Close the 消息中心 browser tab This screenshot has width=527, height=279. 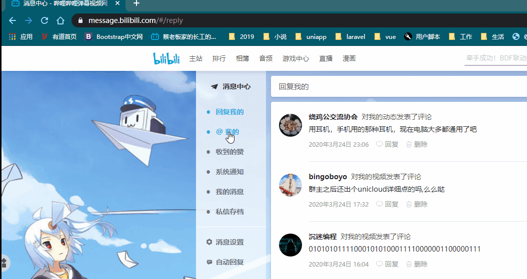coord(117,3)
